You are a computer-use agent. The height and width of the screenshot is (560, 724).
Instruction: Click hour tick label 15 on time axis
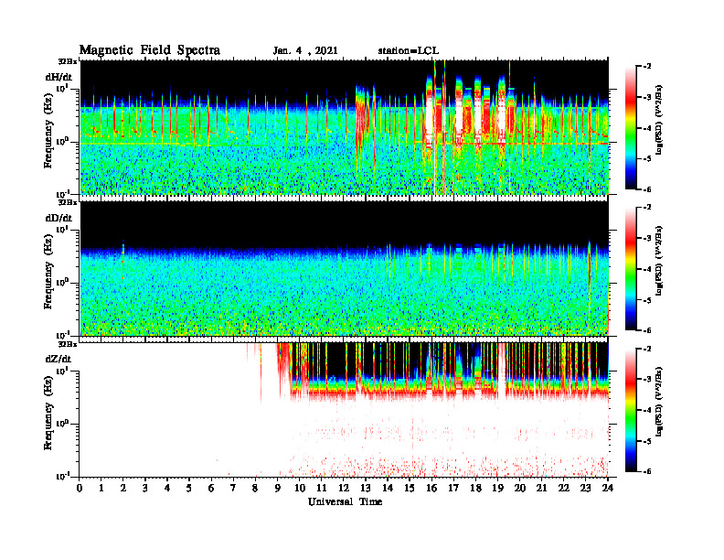pos(410,489)
